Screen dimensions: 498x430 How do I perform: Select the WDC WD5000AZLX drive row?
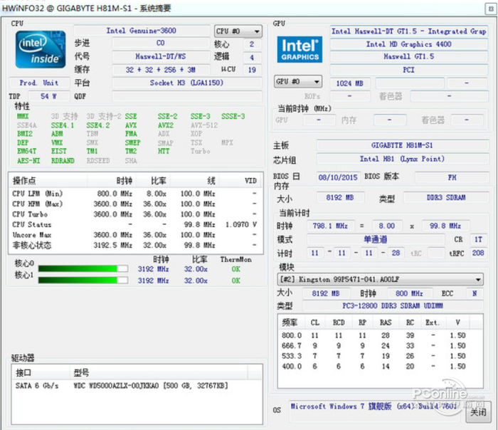[x=121, y=385]
